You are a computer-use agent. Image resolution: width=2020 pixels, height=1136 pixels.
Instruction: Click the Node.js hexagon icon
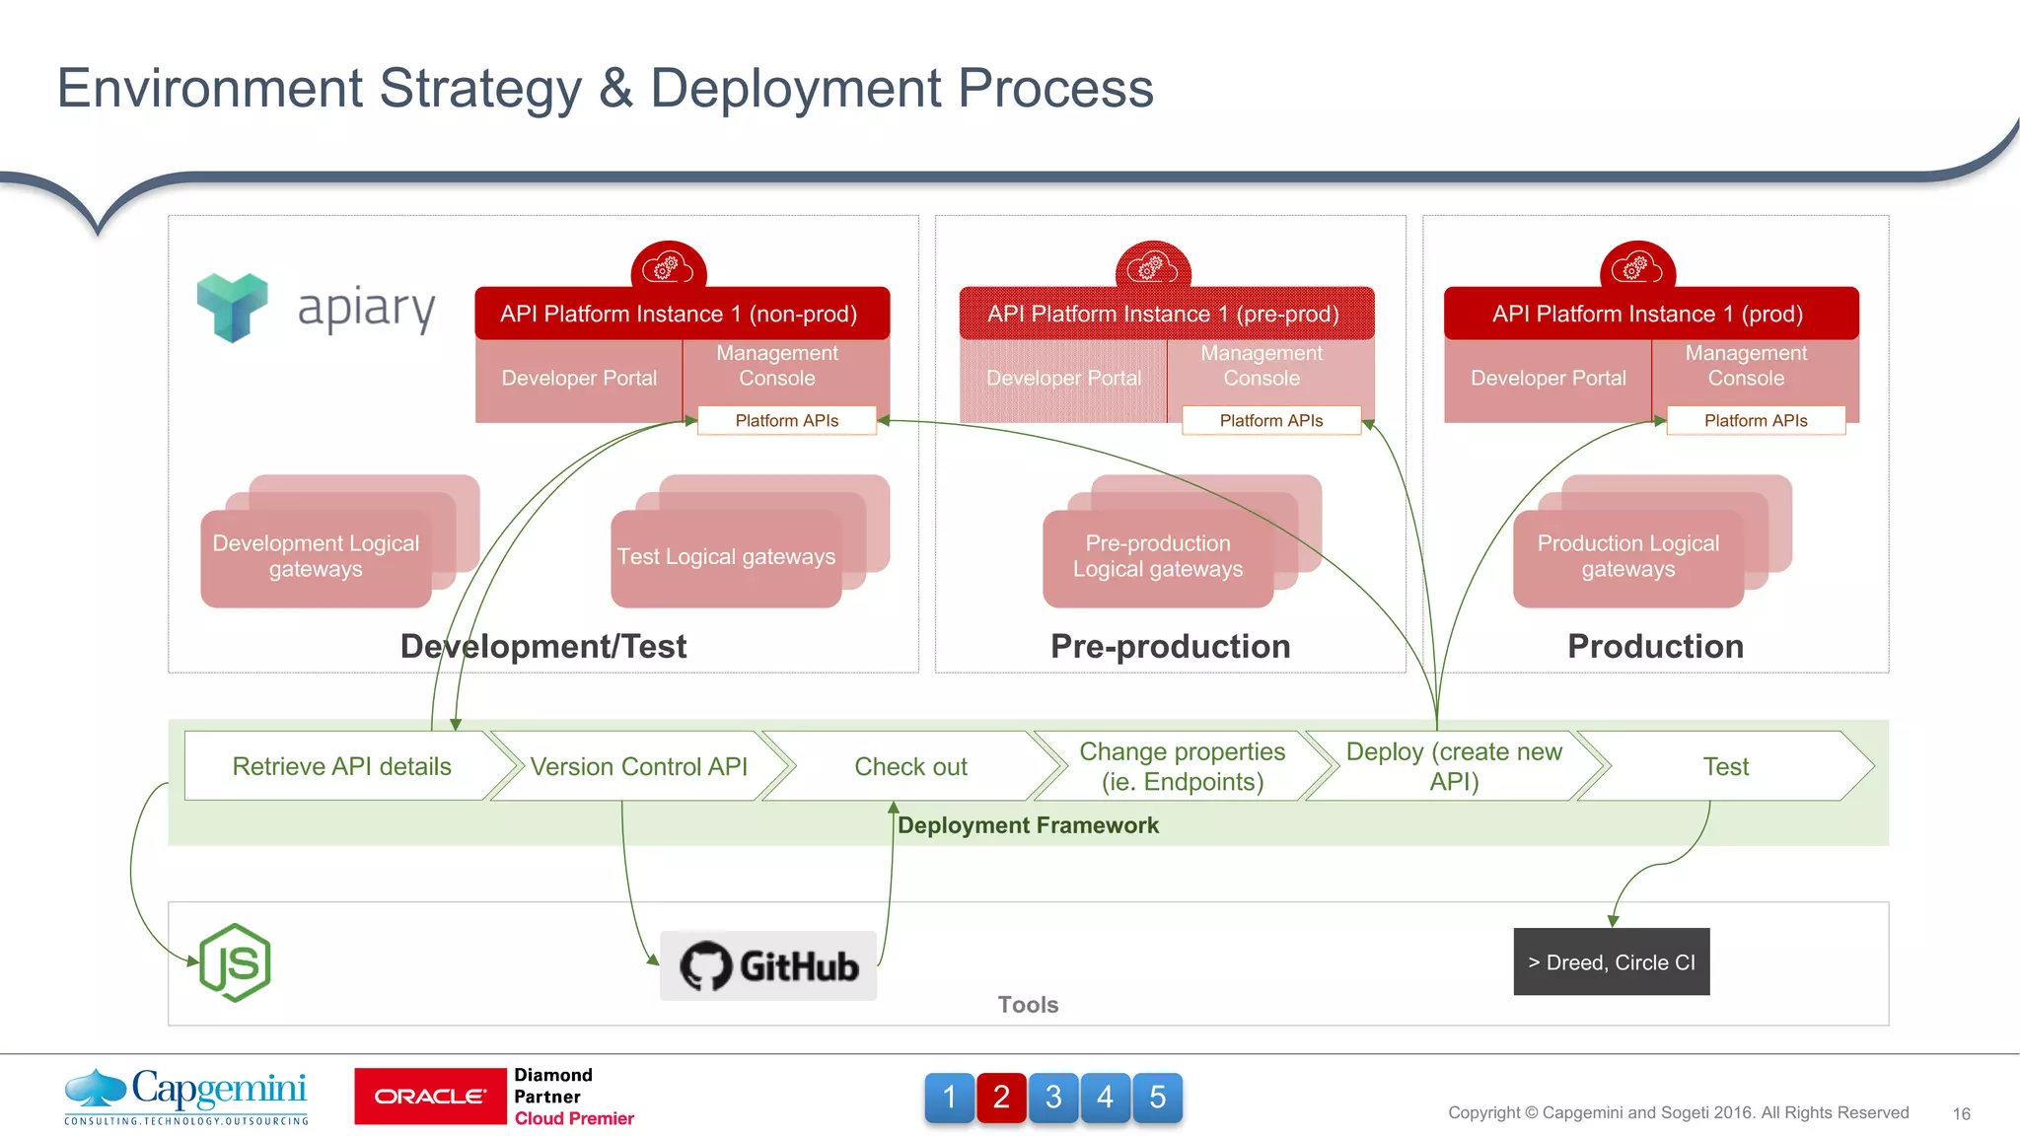[235, 963]
